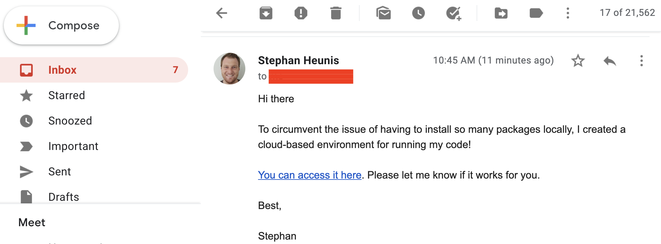Mark the email as unread
This screenshot has height=244, width=661.
(x=384, y=13)
